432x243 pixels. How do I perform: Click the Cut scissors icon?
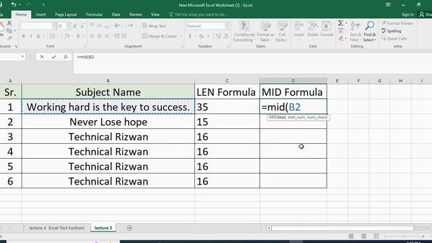[9, 23]
